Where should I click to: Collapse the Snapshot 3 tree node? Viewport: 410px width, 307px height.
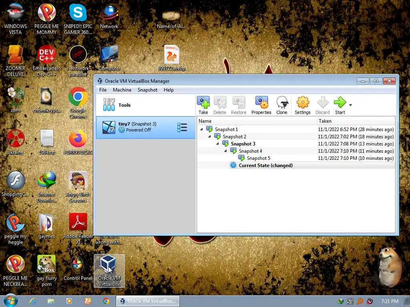coord(217,144)
